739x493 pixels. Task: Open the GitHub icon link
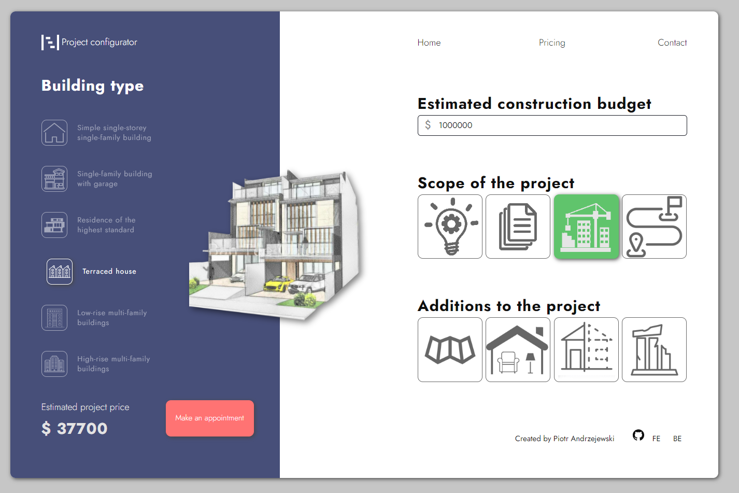point(638,435)
